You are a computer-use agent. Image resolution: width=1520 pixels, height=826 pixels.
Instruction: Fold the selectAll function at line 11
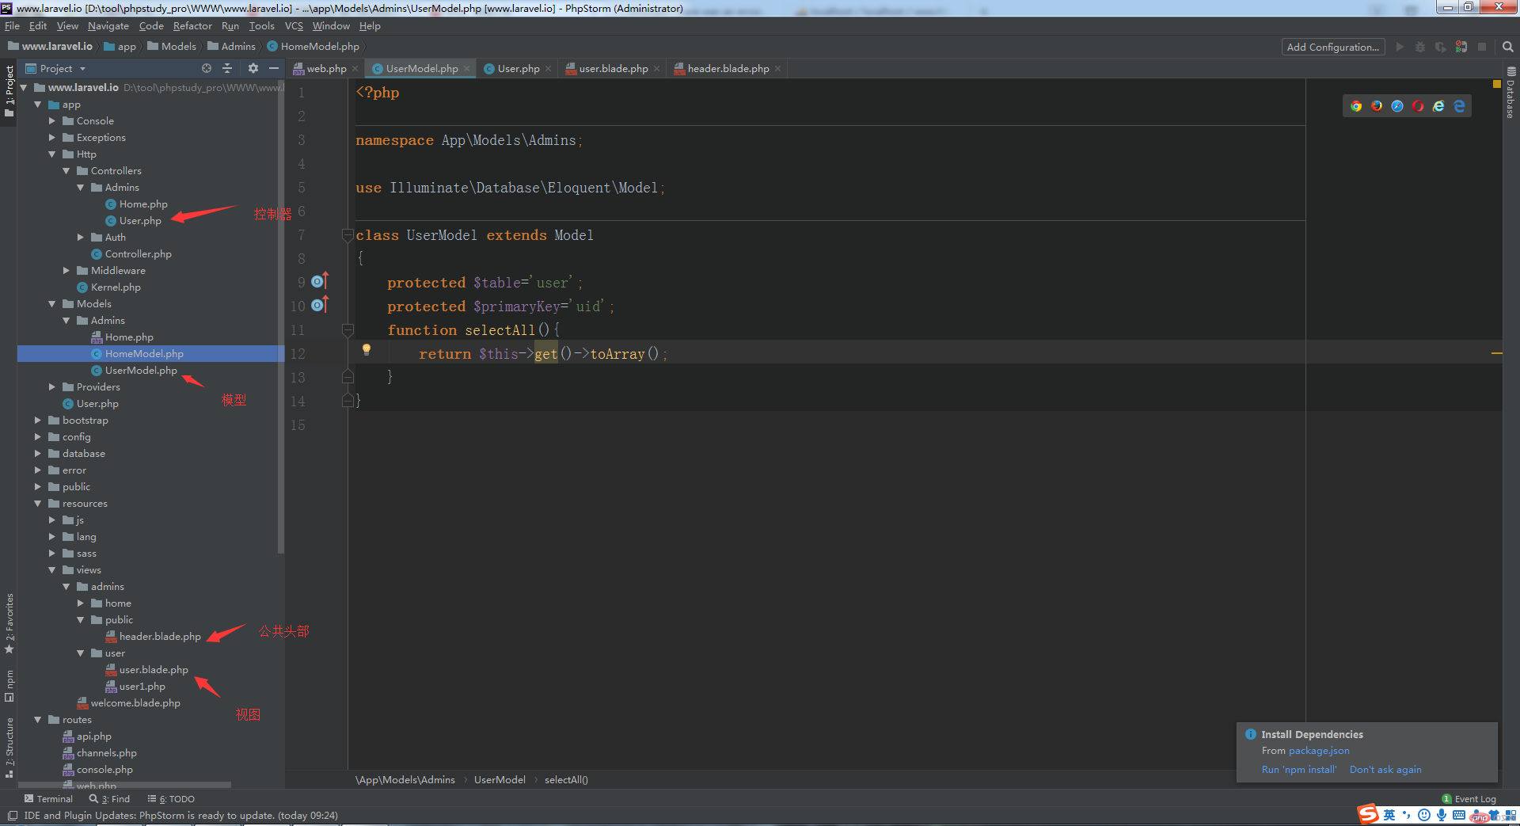click(x=348, y=329)
